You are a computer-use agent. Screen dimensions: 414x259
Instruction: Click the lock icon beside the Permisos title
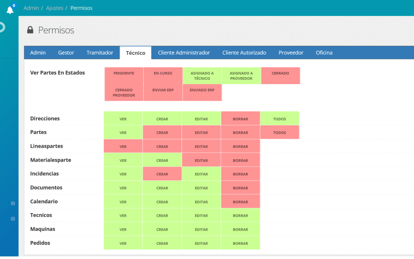[x=30, y=30]
